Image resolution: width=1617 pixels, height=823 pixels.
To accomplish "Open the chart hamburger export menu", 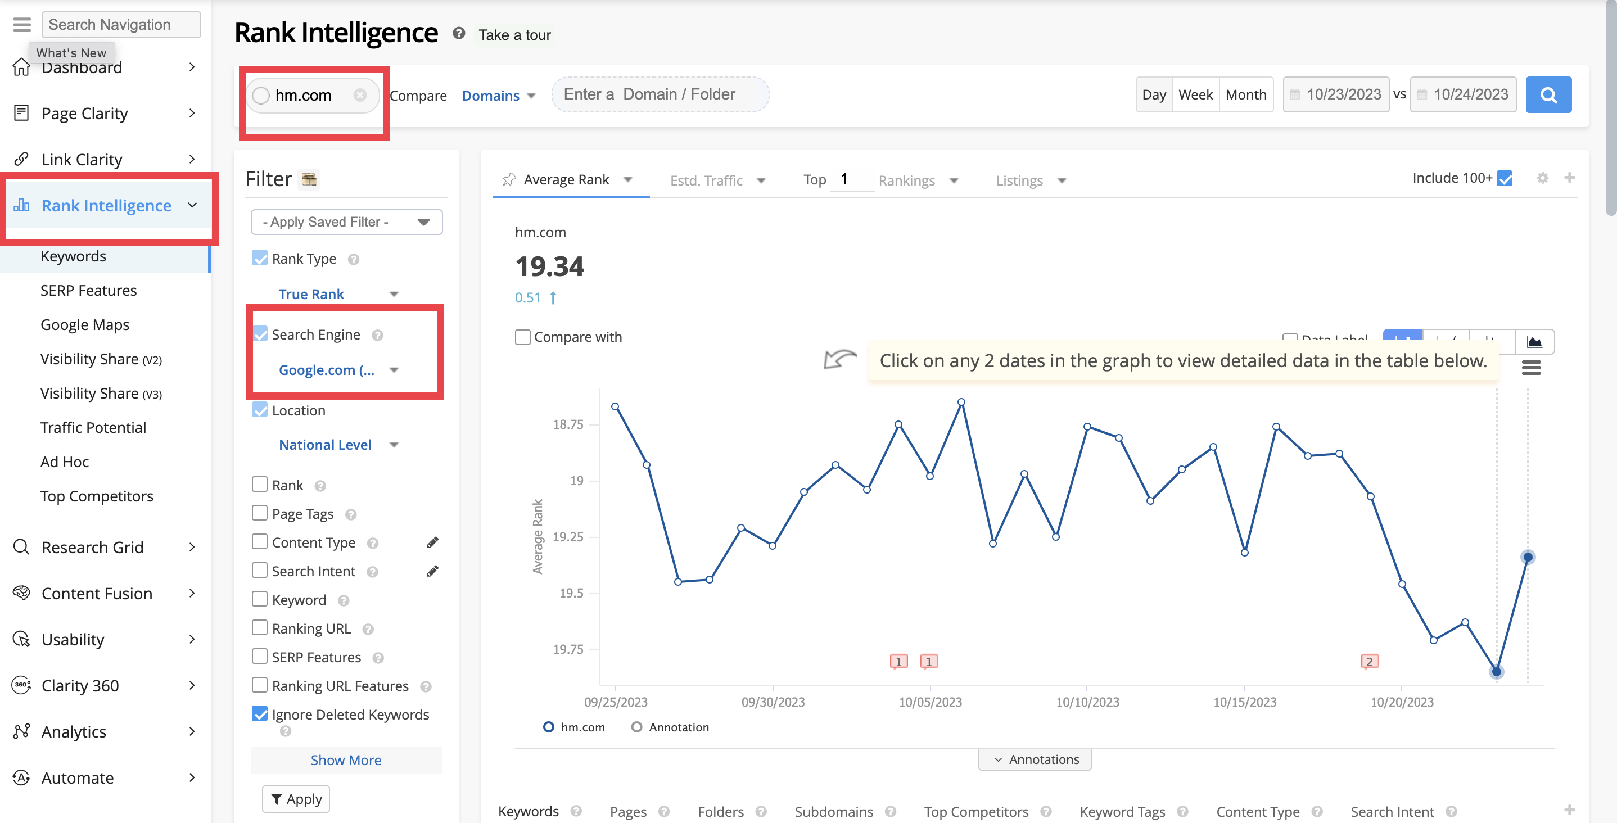I will point(1530,368).
